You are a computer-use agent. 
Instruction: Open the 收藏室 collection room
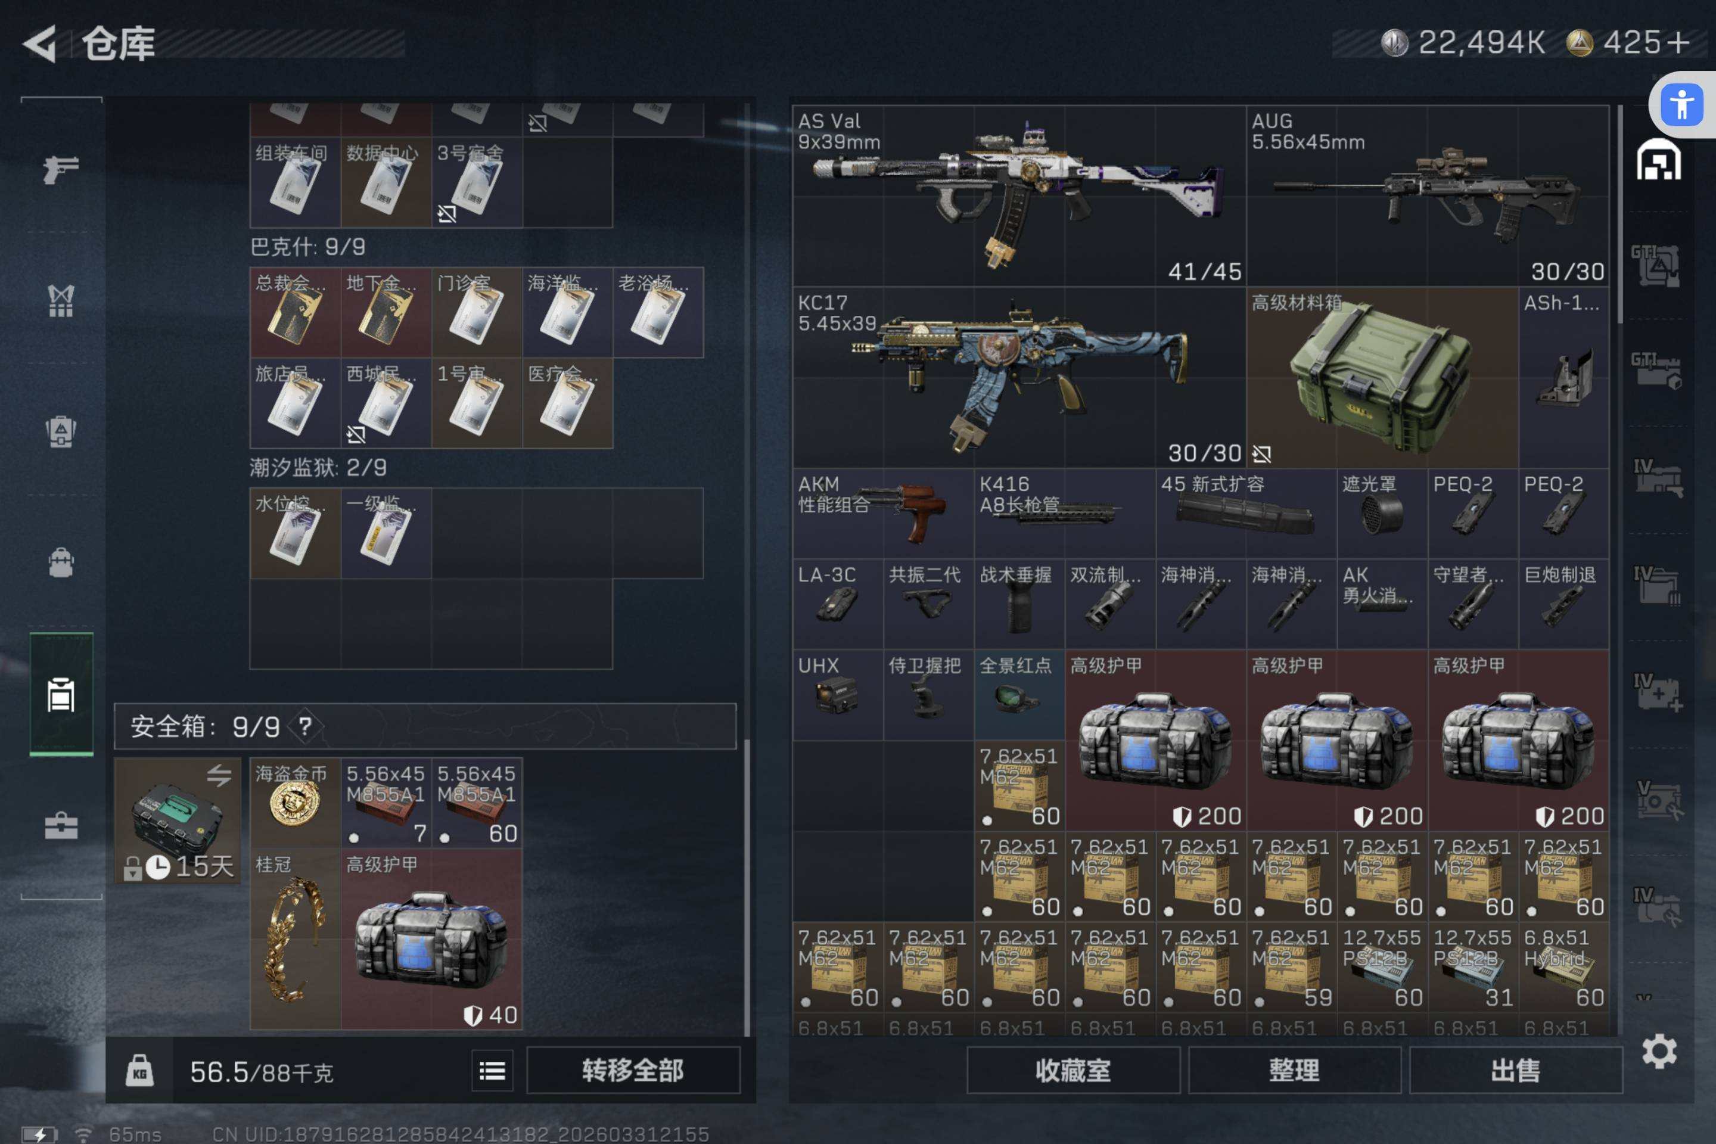[x=1072, y=1070]
